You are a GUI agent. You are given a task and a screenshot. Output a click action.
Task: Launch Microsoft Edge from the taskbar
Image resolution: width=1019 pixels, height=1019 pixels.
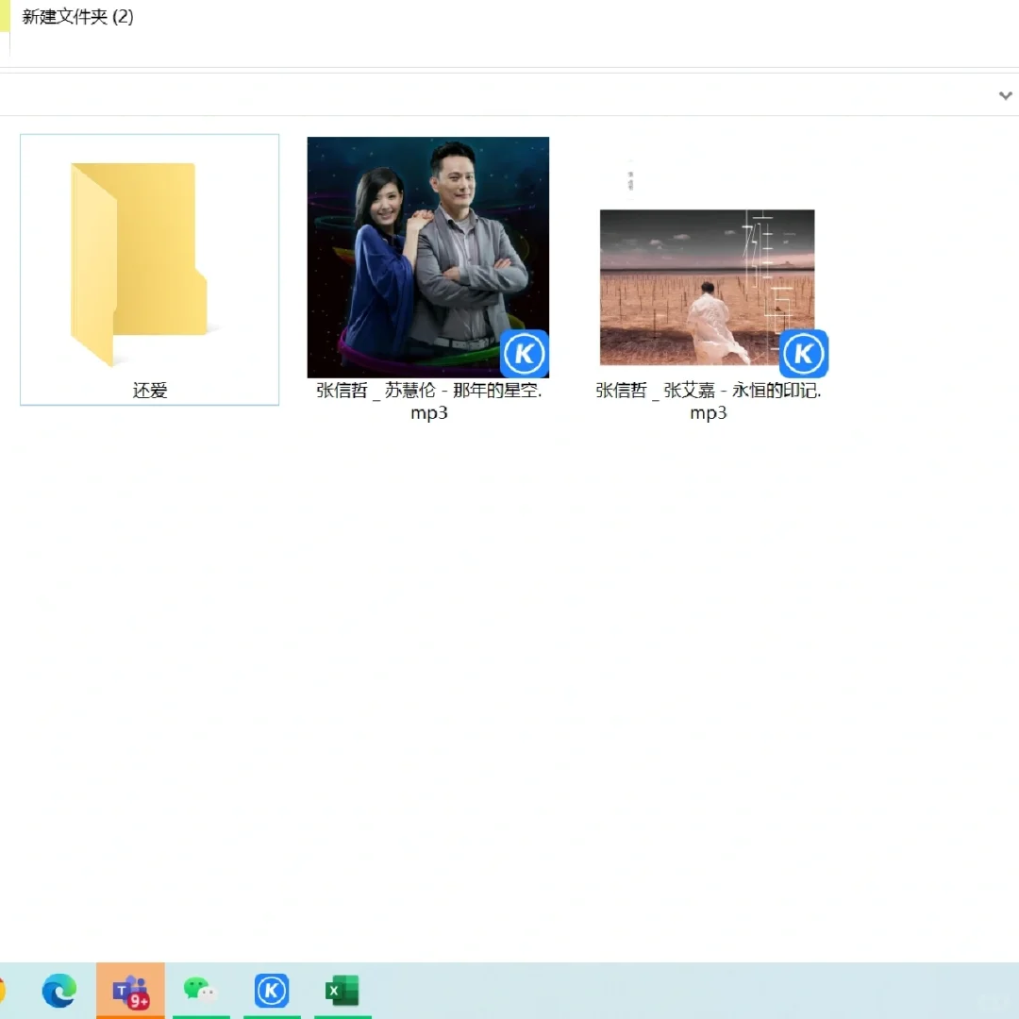pos(59,991)
